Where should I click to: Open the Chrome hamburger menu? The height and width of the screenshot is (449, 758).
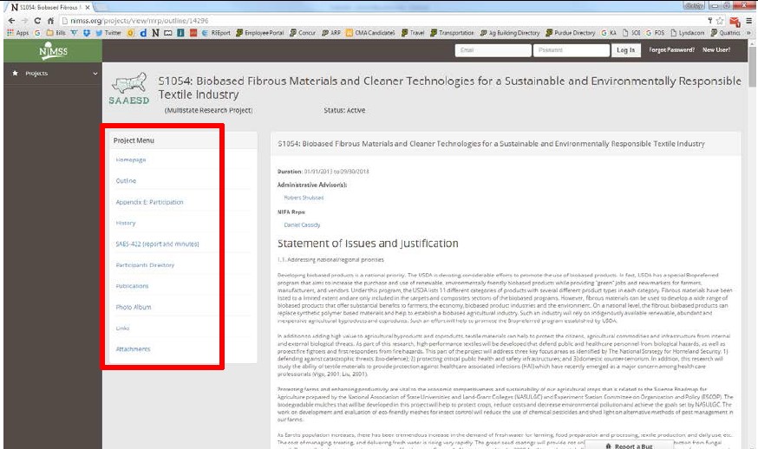click(x=749, y=20)
